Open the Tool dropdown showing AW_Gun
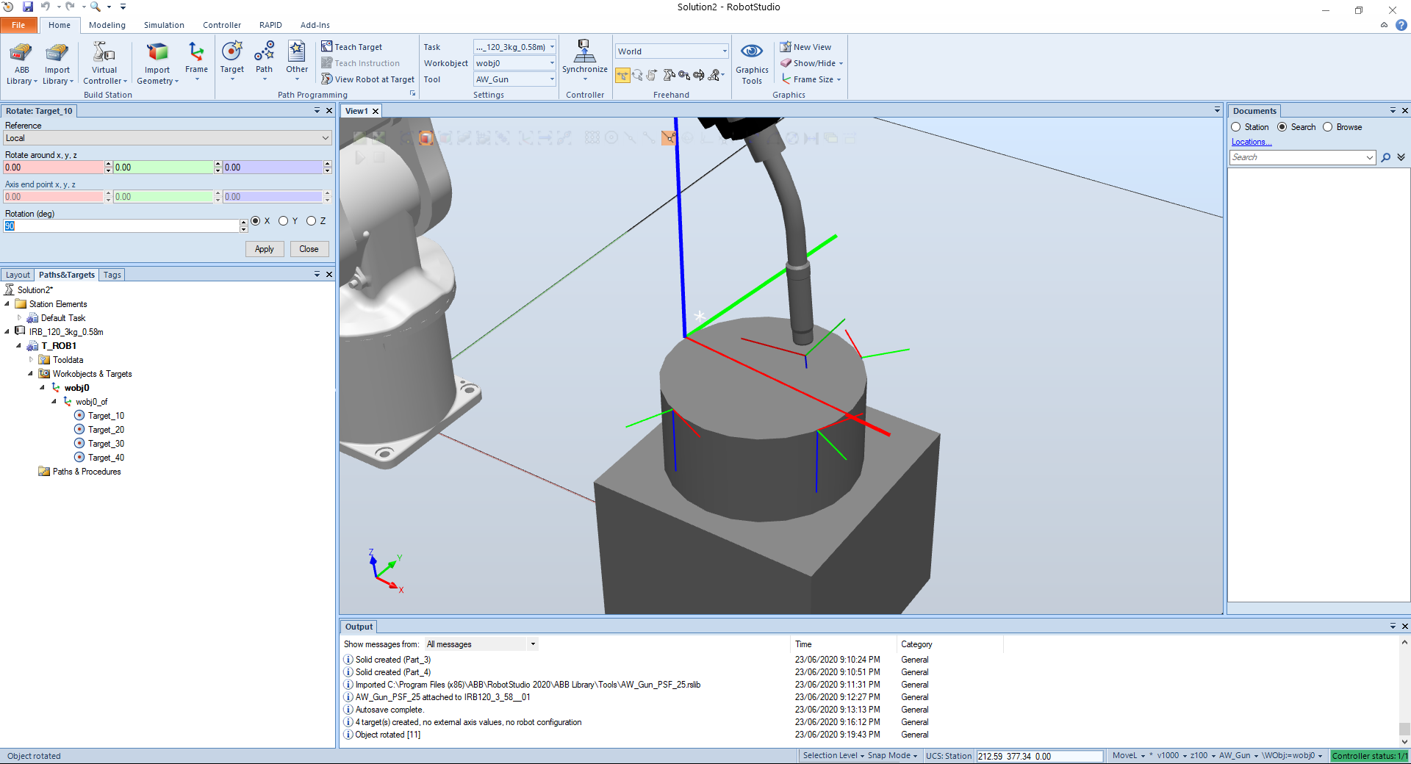This screenshot has height=764, width=1411. [514, 79]
